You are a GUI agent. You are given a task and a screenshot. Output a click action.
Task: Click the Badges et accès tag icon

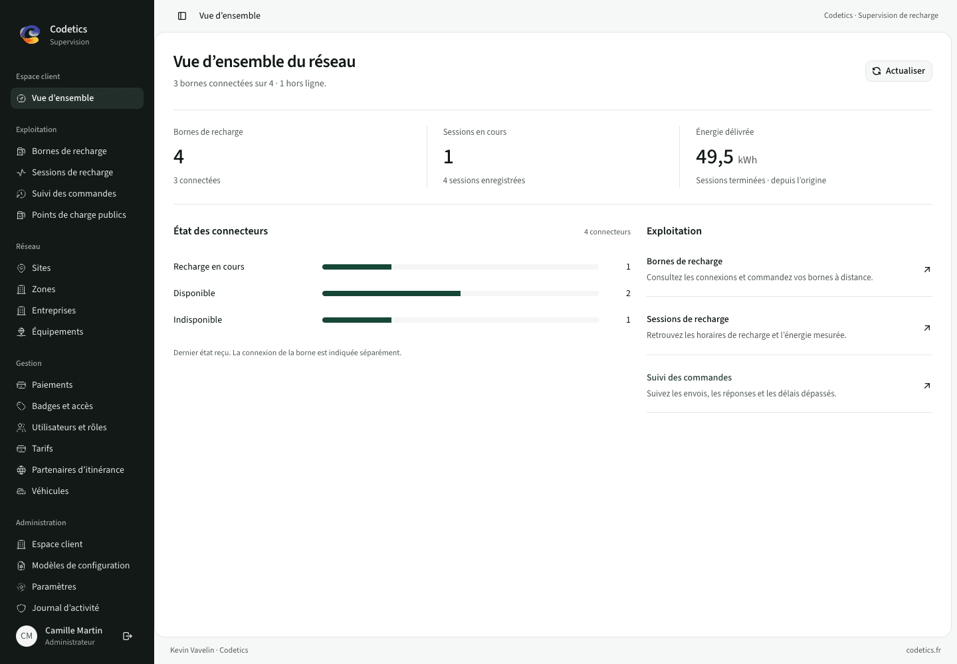click(21, 406)
